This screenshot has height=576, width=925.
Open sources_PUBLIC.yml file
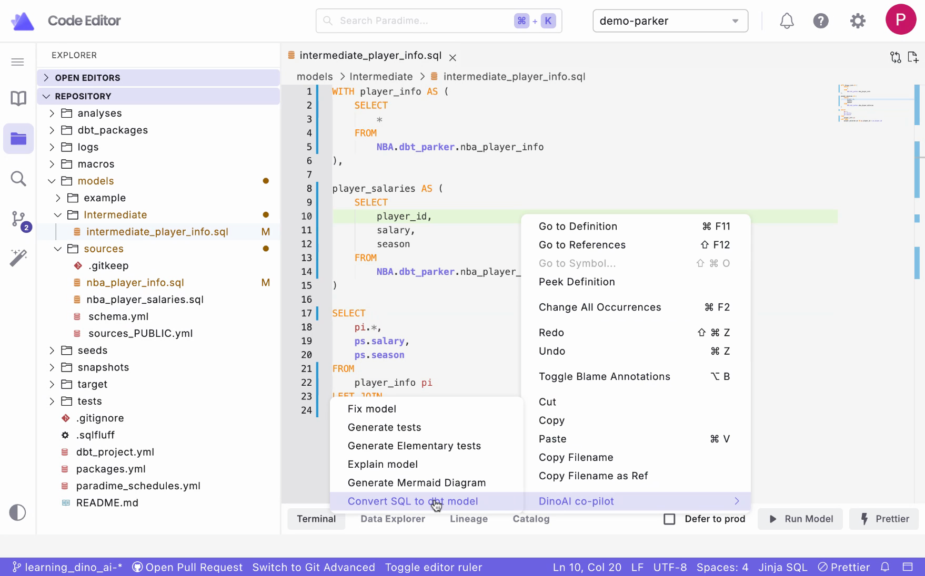140,334
